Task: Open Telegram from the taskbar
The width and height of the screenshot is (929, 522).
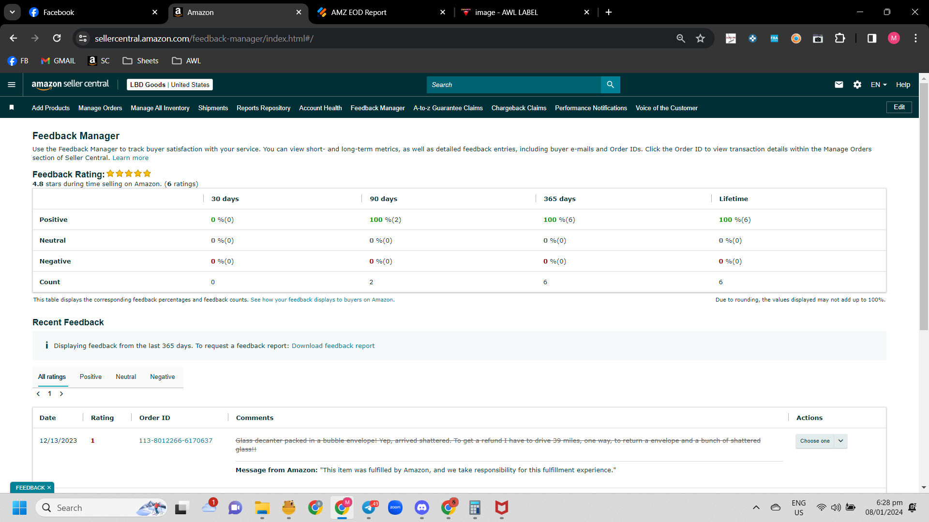Action: click(369, 507)
